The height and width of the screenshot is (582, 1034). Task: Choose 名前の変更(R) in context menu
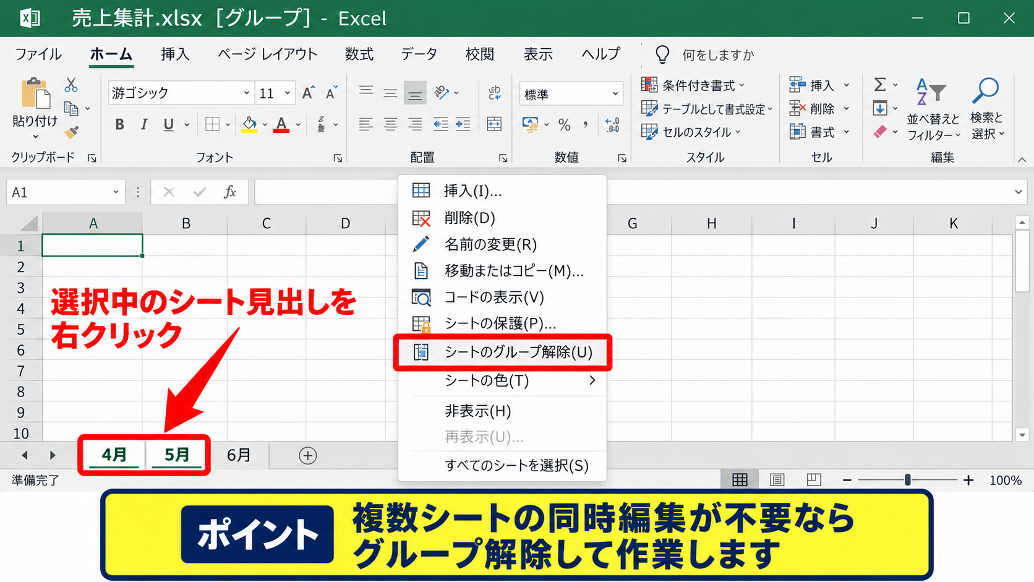coord(502,244)
